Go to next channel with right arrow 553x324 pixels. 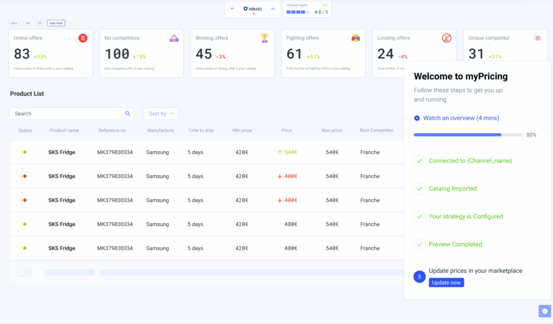(x=273, y=9)
